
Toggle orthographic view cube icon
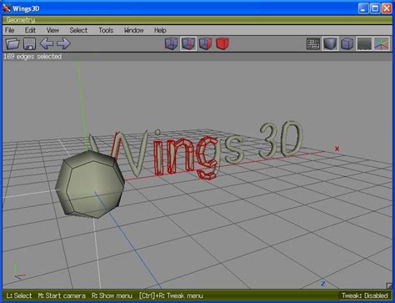coord(347,43)
